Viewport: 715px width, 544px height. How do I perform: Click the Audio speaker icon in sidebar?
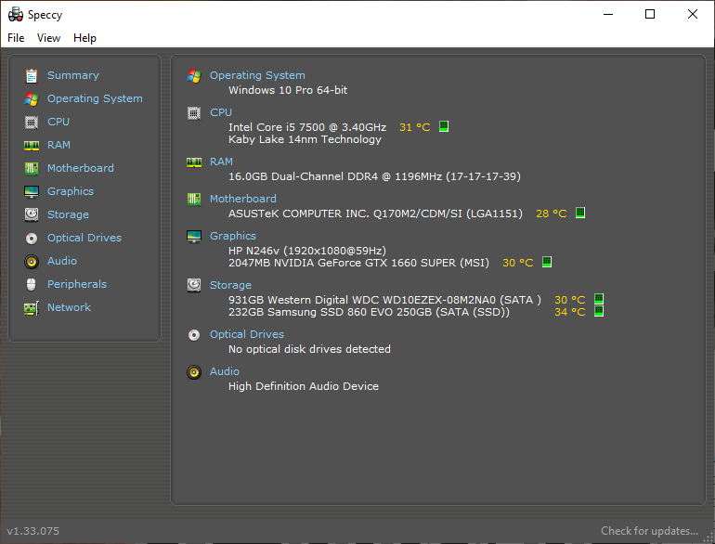click(32, 261)
